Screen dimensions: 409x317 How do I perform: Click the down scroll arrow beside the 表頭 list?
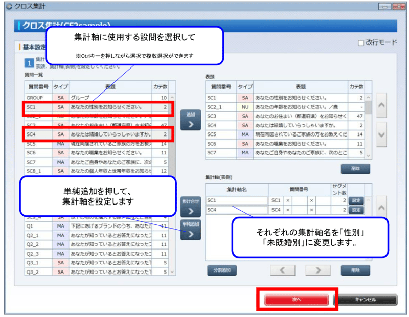tap(382, 135)
